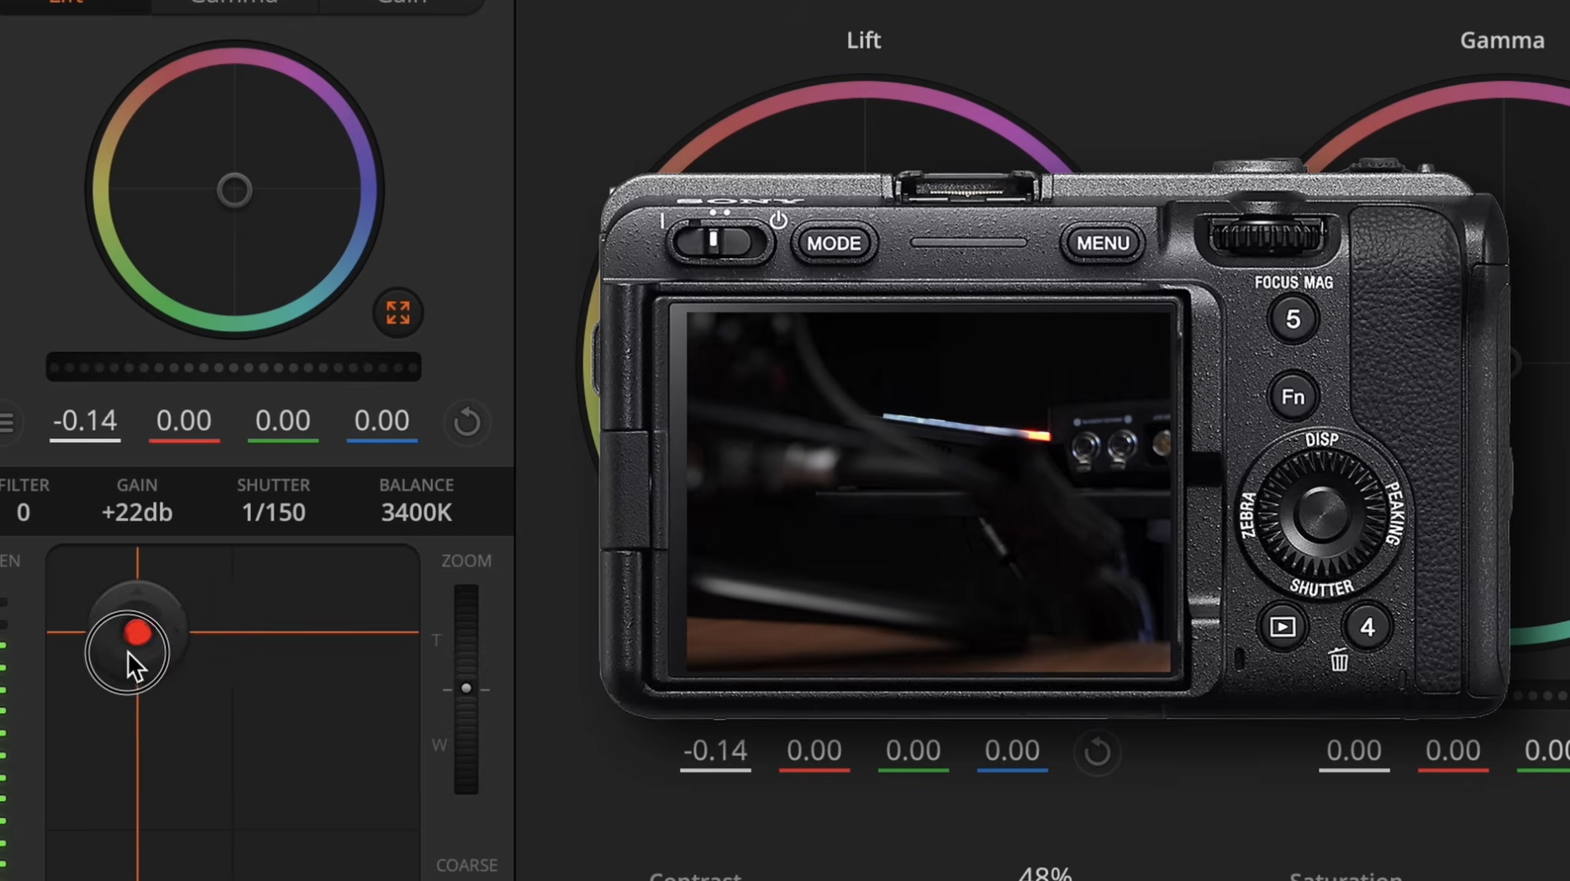This screenshot has height=881, width=1570.
Task: Open the camera MENU
Action: [1102, 243]
